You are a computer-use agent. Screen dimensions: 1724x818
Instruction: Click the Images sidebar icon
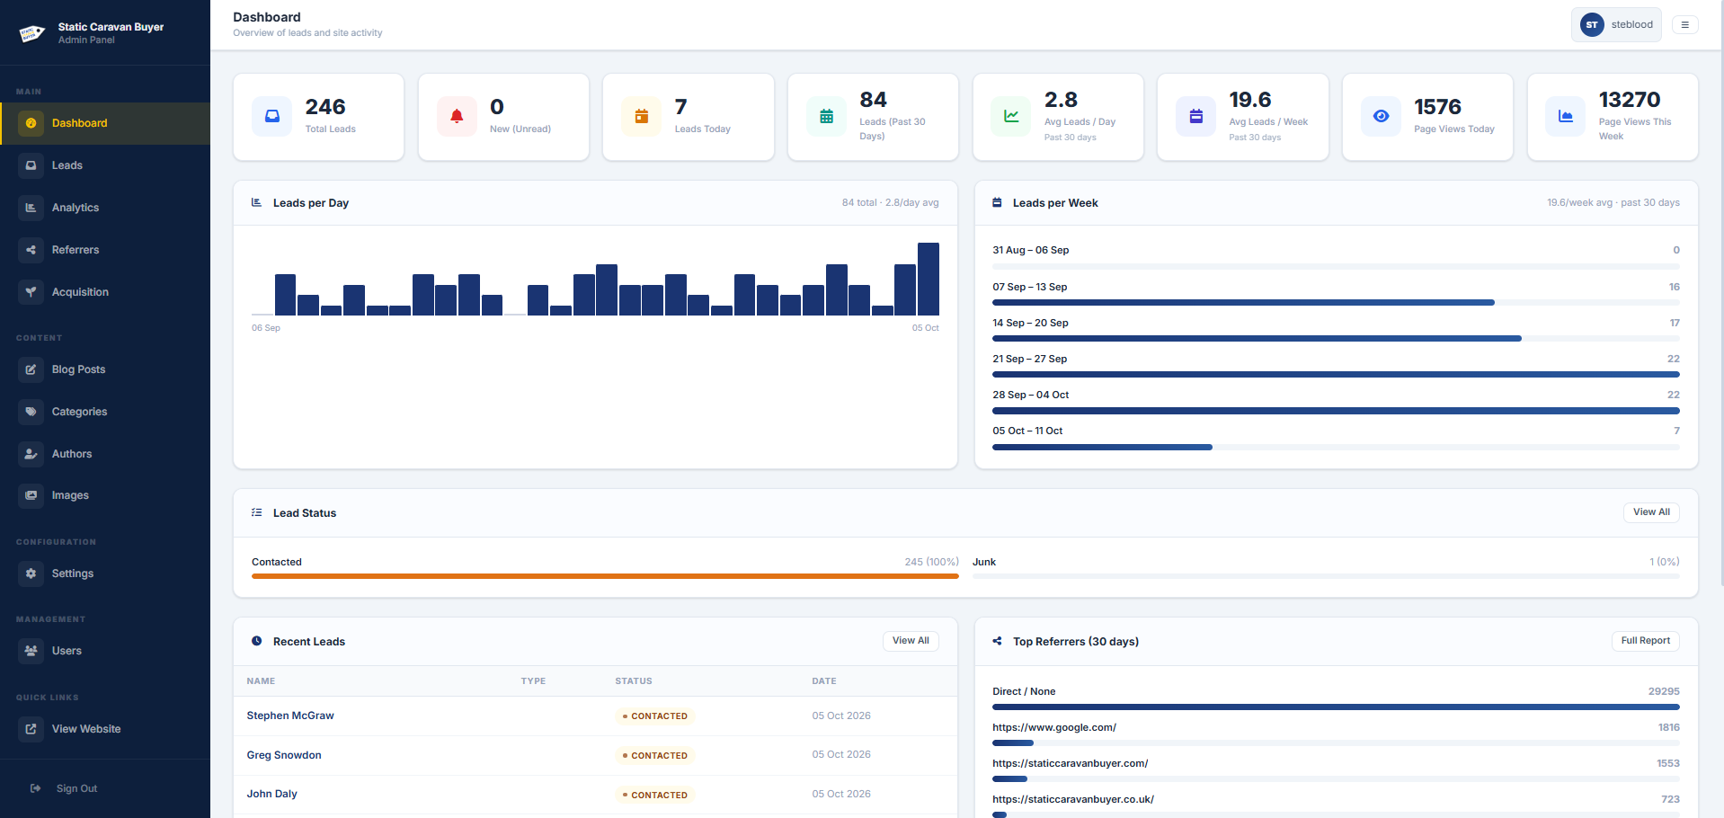[31, 495]
